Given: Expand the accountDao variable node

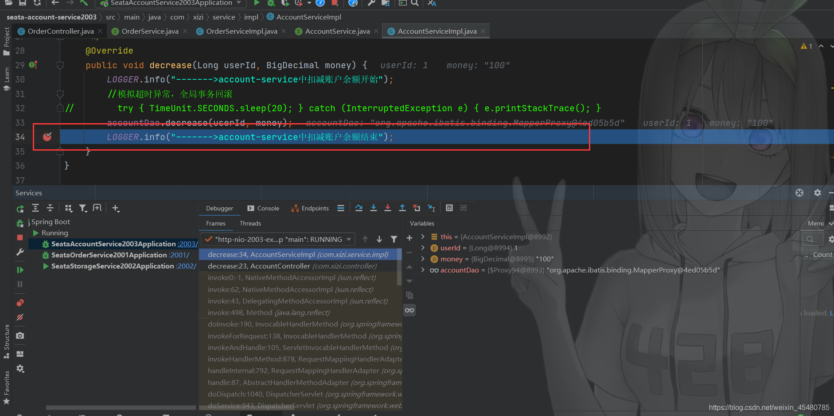Looking at the screenshot, I should tap(423, 270).
